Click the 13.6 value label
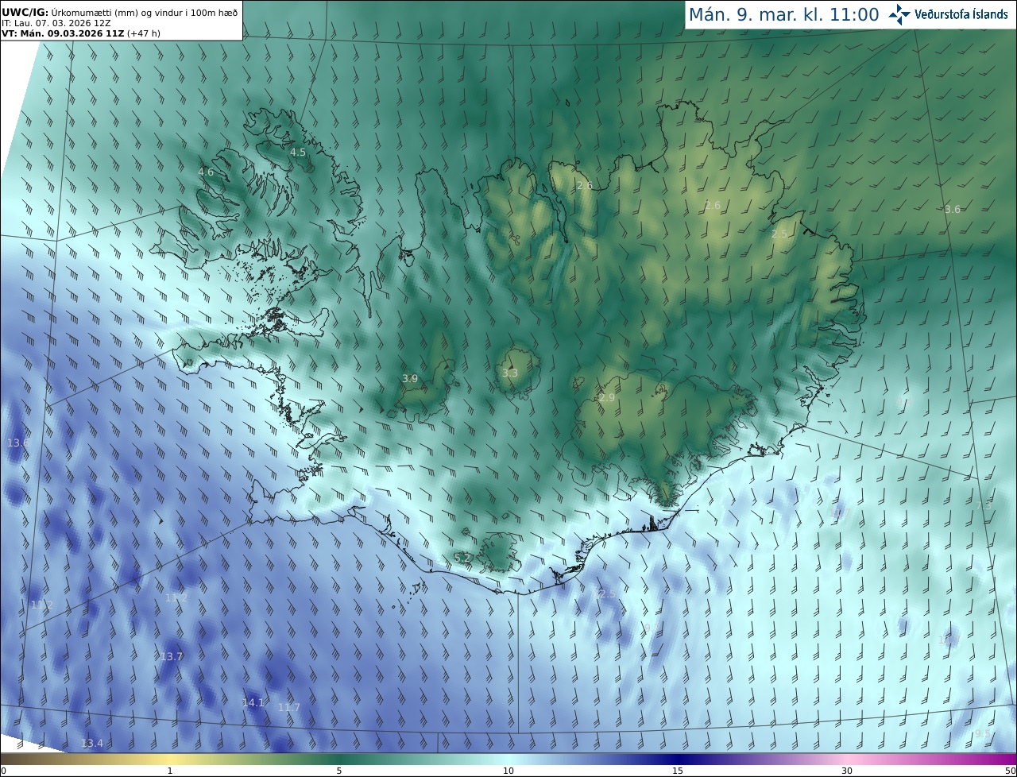The width and height of the screenshot is (1017, 777). 18,442
